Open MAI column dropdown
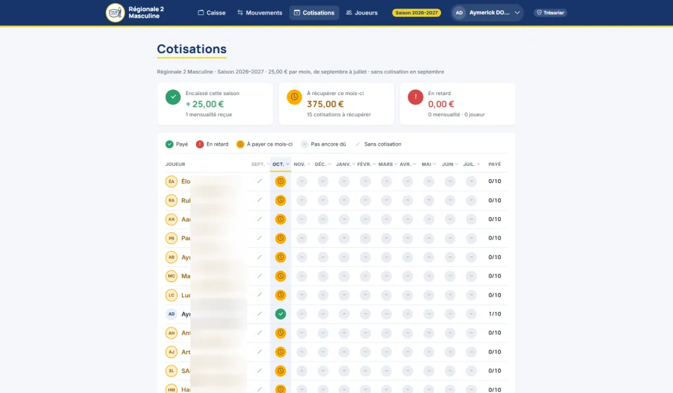The height and width of the screenshot is (393, 673). (429, 164)
